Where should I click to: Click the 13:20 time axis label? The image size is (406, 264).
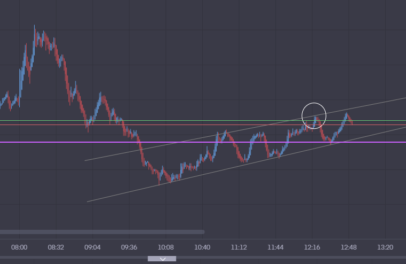tap(385, 247)
